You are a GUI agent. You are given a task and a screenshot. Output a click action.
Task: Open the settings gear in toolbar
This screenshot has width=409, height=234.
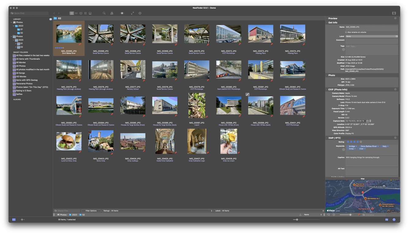(x=140, y=13)
